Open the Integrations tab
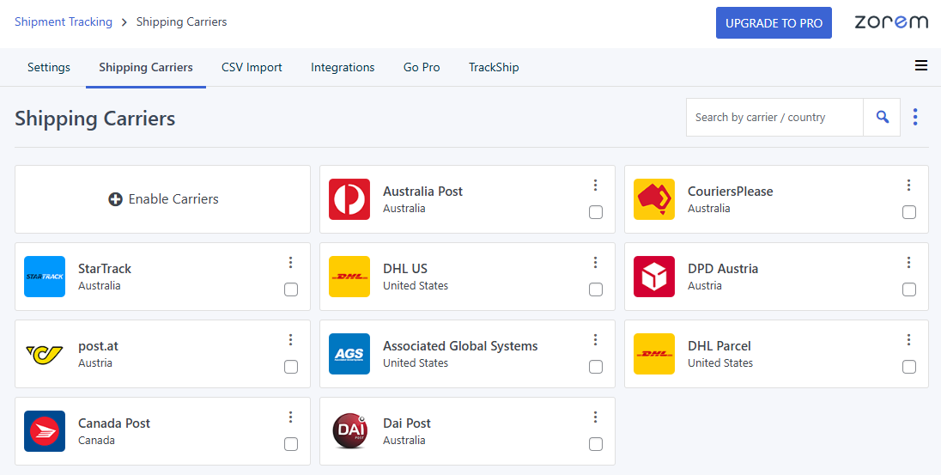 343,67
